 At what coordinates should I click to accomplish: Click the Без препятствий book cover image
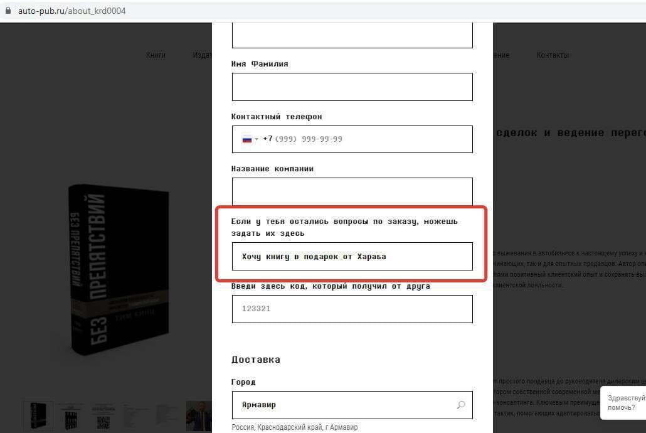pyautogui.click(x=119, y=269)
